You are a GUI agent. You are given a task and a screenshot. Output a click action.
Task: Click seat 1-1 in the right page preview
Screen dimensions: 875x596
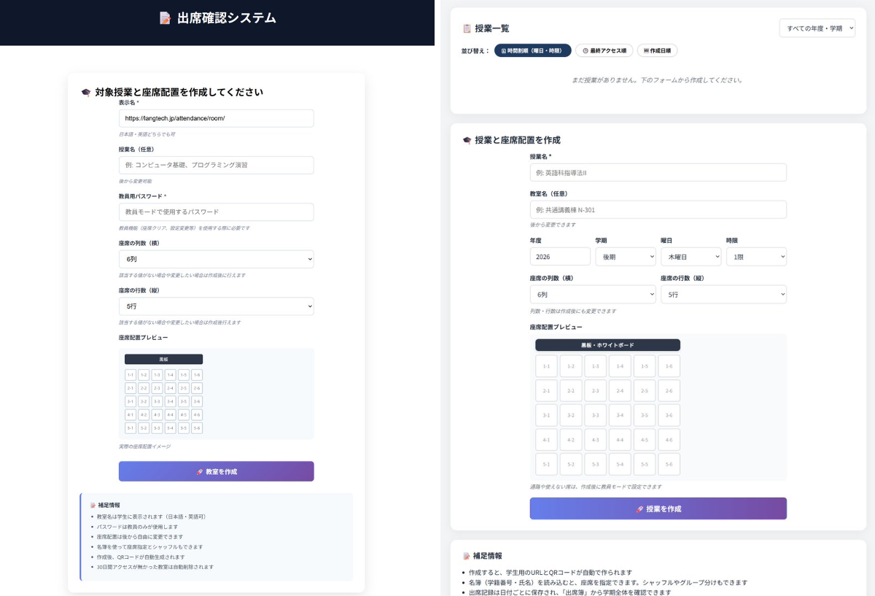click(546, 366)
